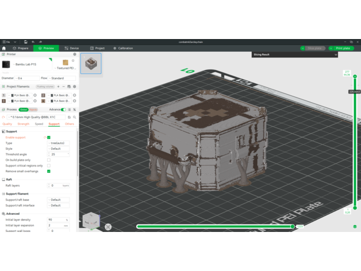
Task: Open the Speed settings tab
Action: 39,124
